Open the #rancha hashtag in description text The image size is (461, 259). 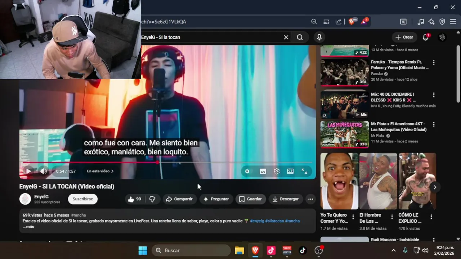[x=292, y=221]
